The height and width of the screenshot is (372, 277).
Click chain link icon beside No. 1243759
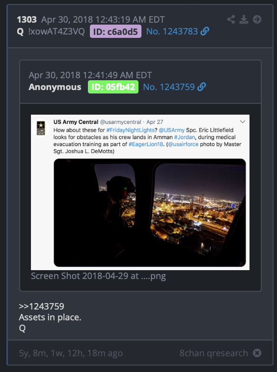pos(202,87)
